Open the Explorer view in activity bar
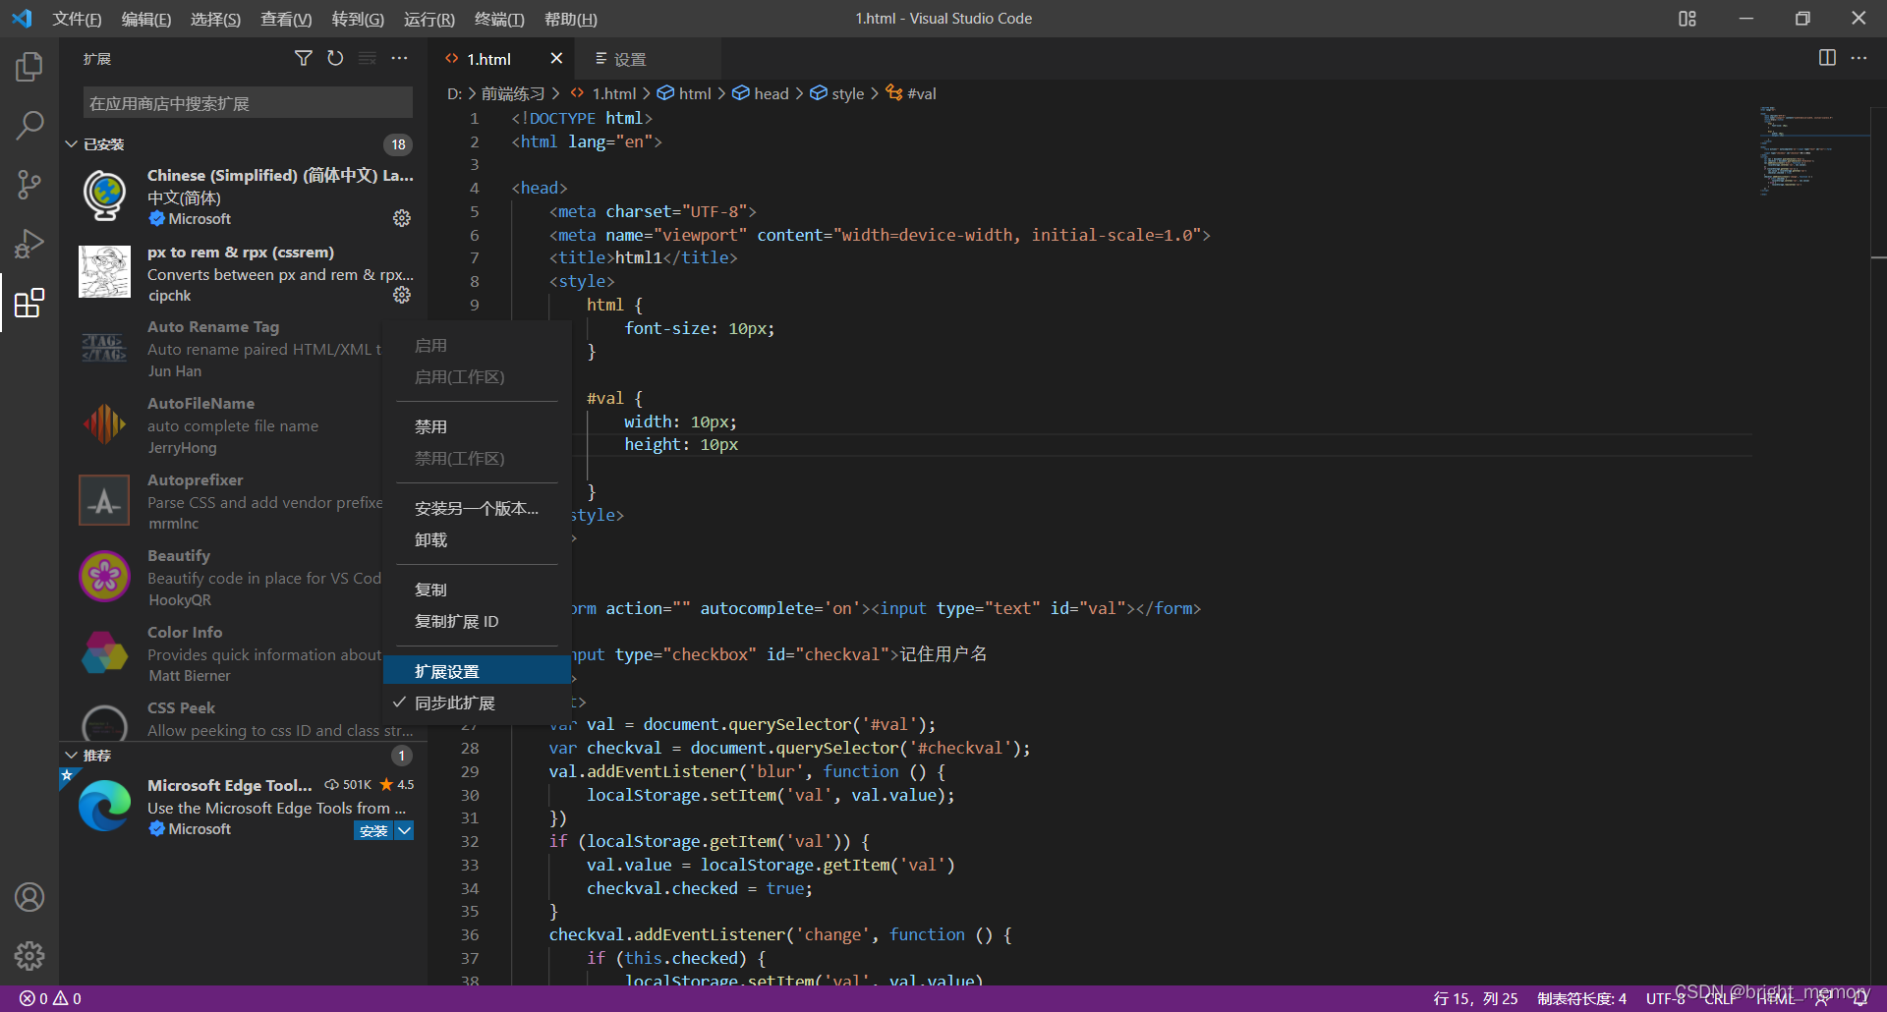 pyautogui.click(x=29, y=67)
